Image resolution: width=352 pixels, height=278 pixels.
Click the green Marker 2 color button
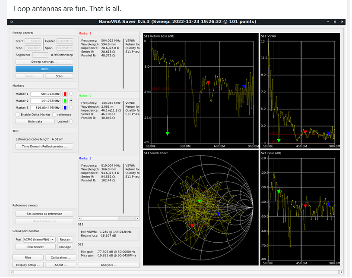click(x=65, y=100)
